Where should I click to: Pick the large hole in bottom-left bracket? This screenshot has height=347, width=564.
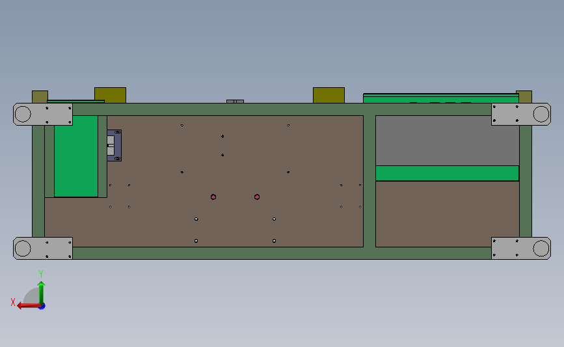coord(23,249)
